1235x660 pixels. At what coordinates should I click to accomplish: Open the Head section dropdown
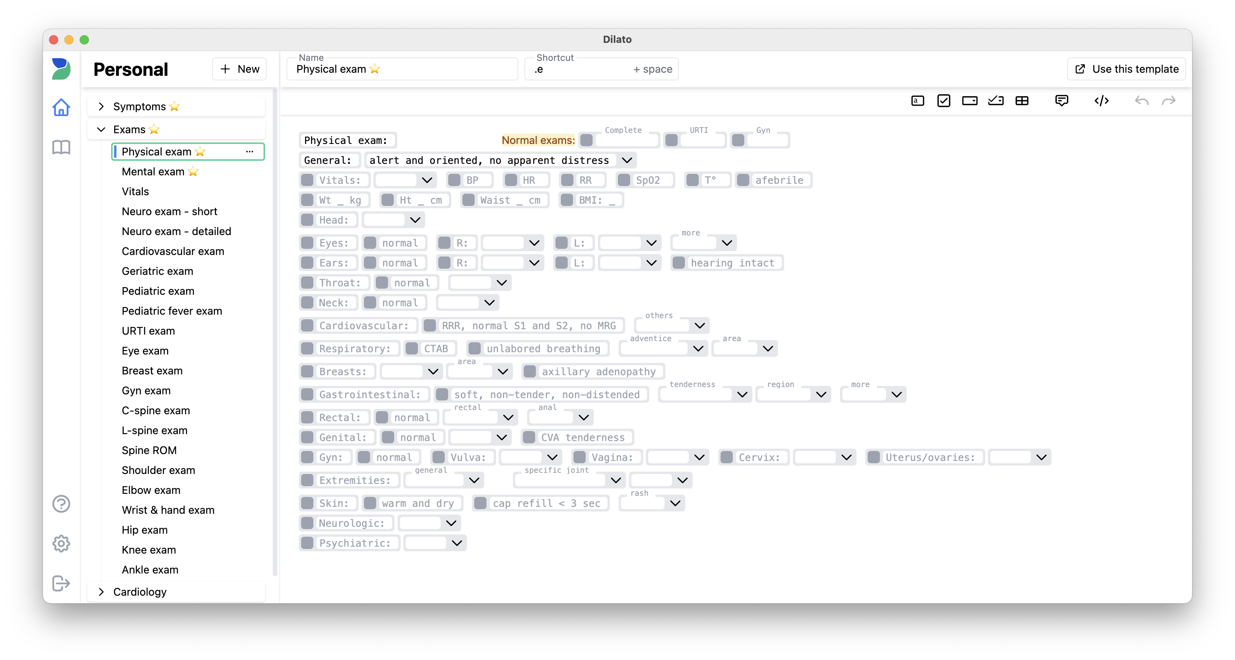[x=416, y=219]
